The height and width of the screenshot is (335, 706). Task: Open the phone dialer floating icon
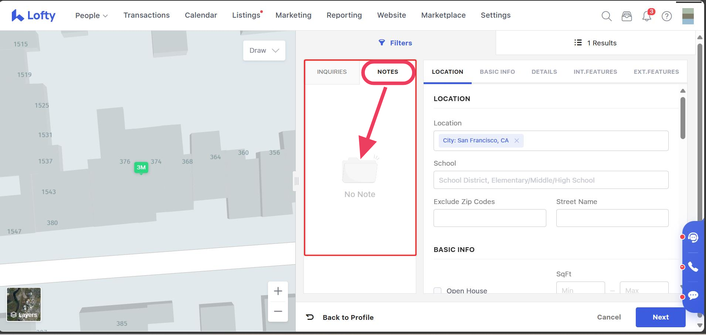click(x=693, y=267)
